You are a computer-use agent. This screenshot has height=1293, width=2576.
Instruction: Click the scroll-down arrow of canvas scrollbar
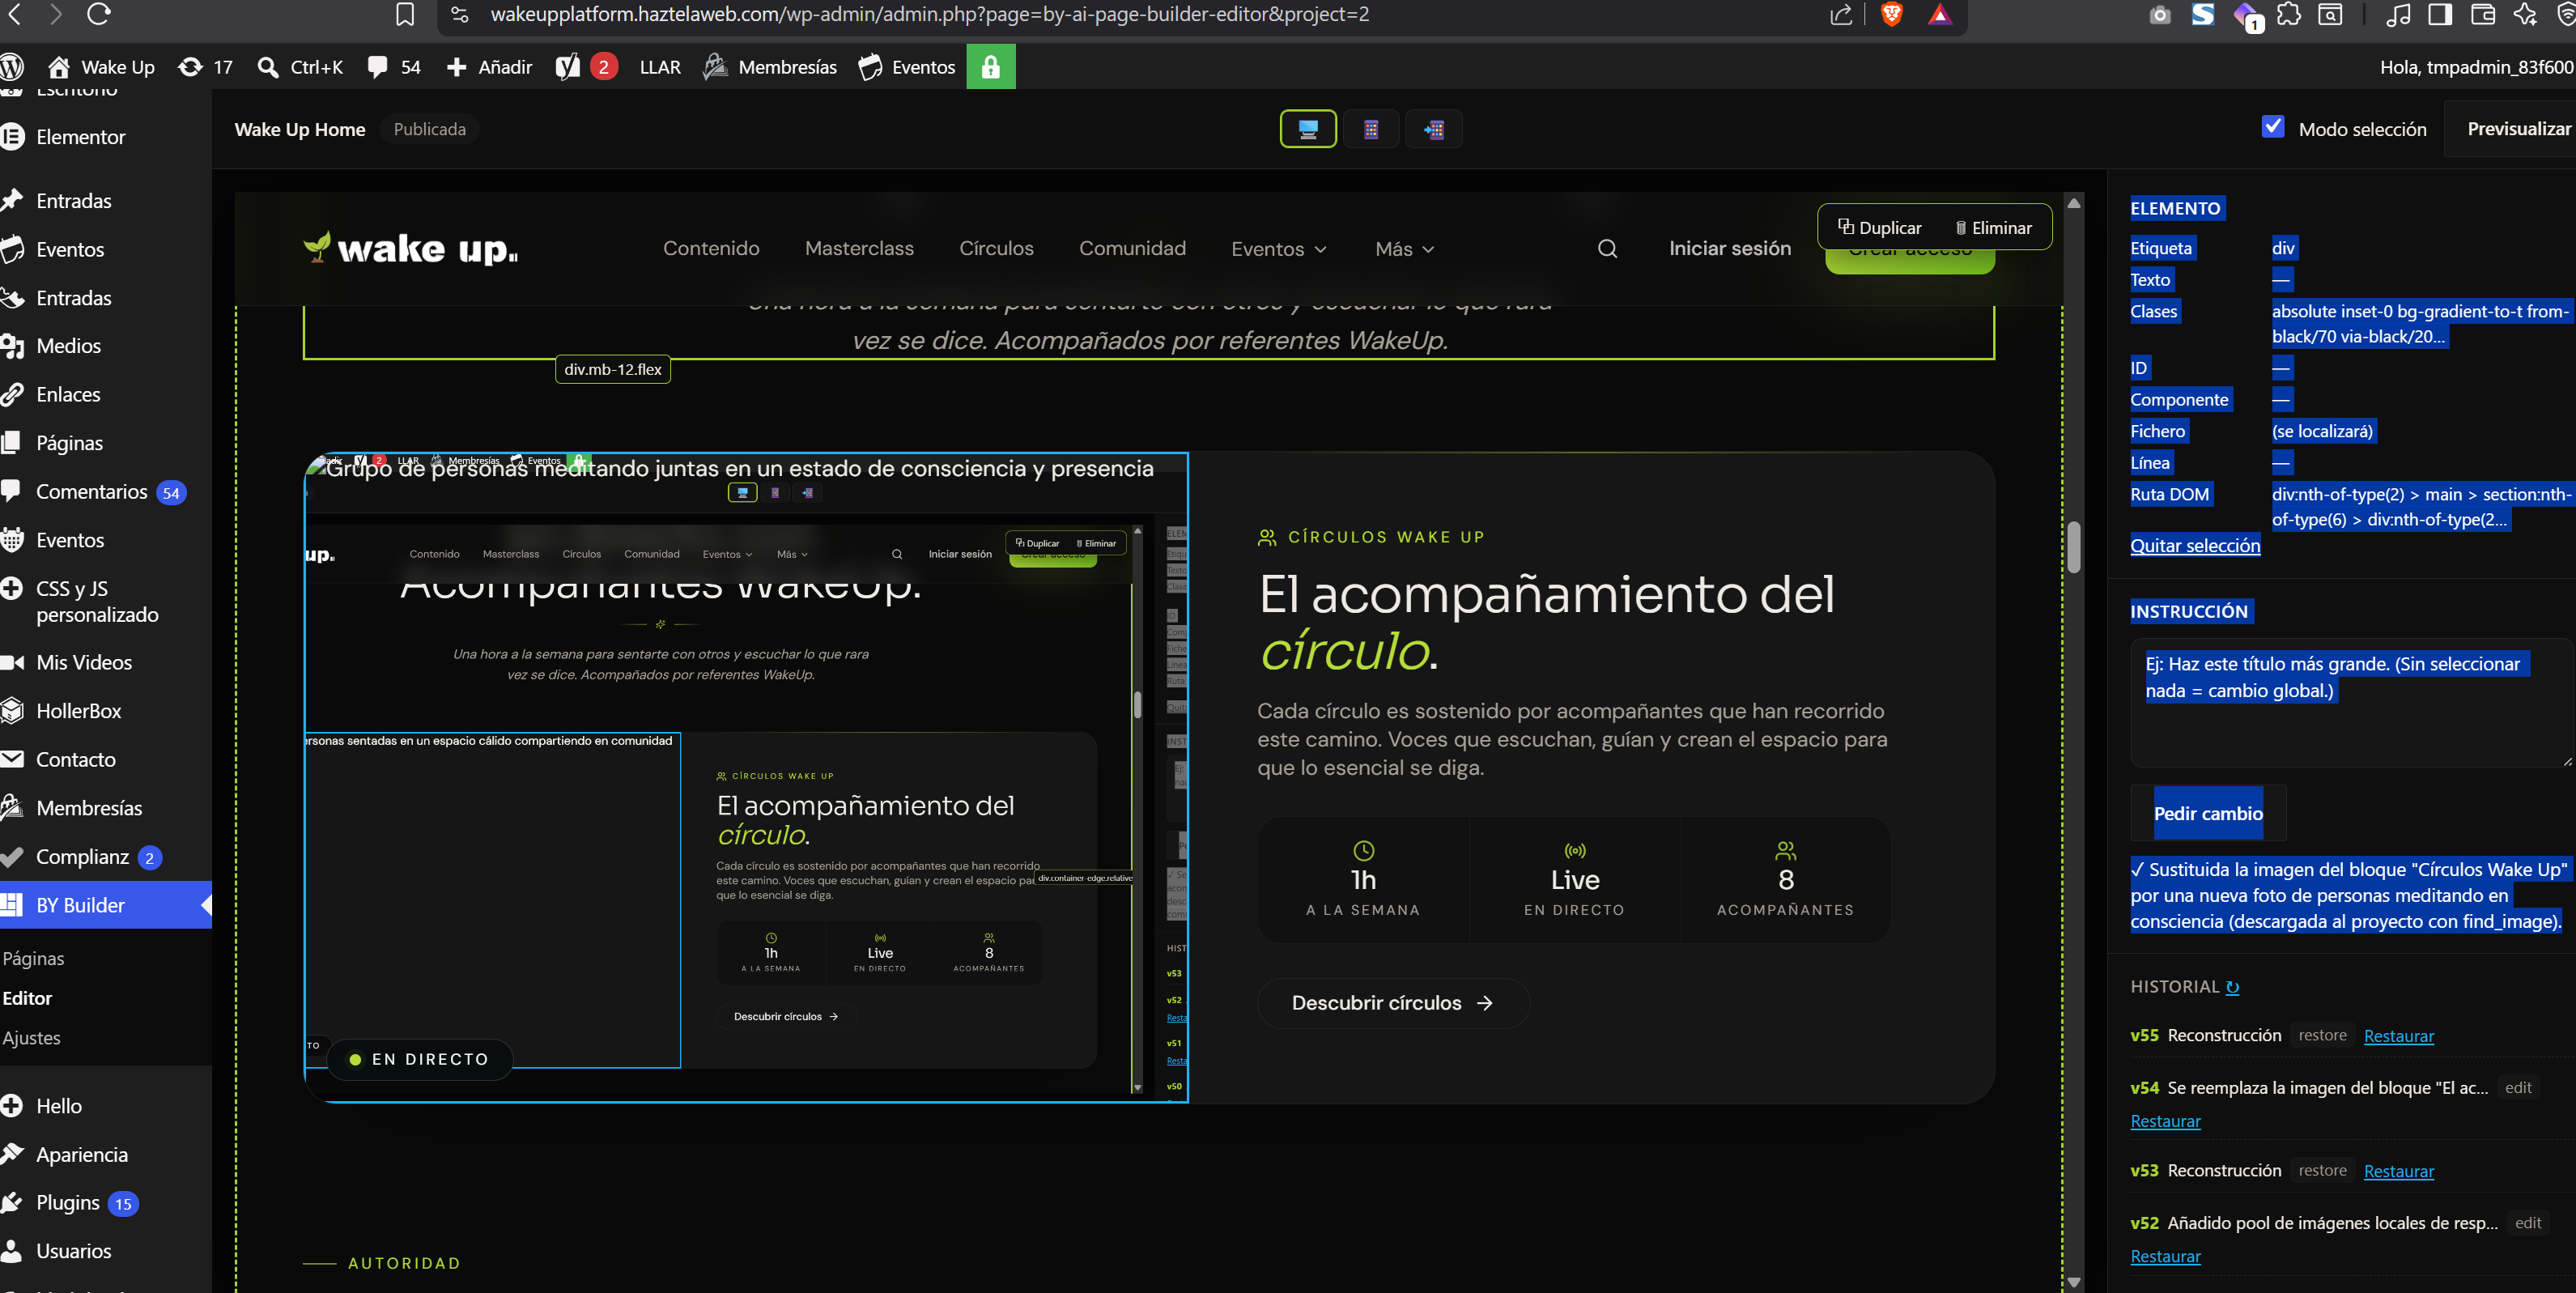pyautogui.click(x=2074, y=1282)
